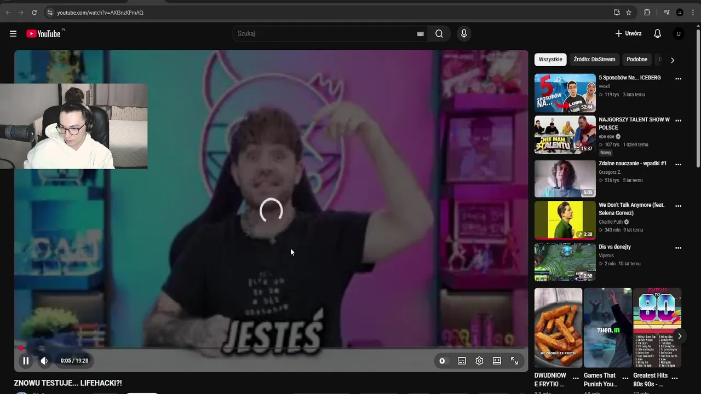Open browser media control icon

(x=666, y=13)
